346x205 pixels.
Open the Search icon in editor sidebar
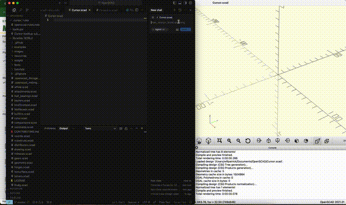coord(21,10)
